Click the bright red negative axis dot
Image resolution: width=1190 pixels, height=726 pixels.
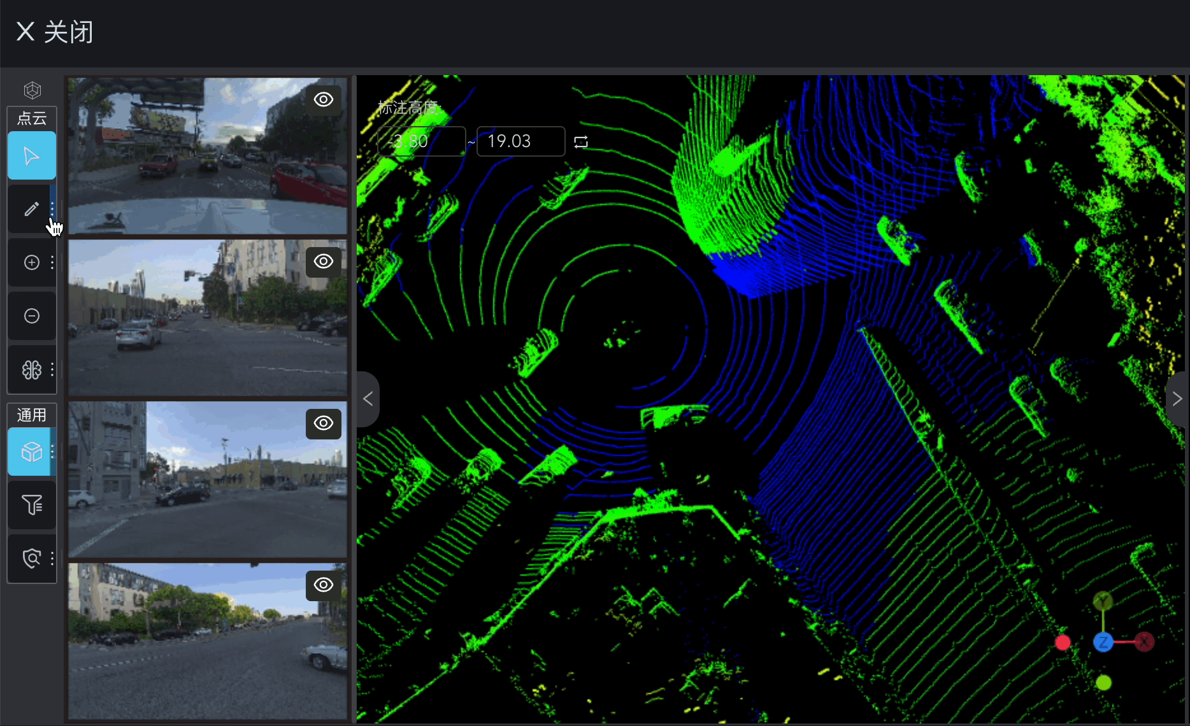(x=1063, y=642)
